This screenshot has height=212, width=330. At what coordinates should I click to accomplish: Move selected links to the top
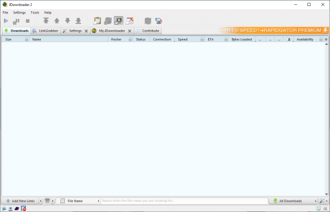click(x=46, y=20)
